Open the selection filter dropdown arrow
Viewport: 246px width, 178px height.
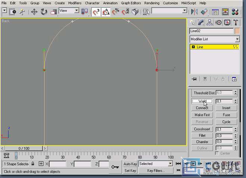click(x=4, y=11)
